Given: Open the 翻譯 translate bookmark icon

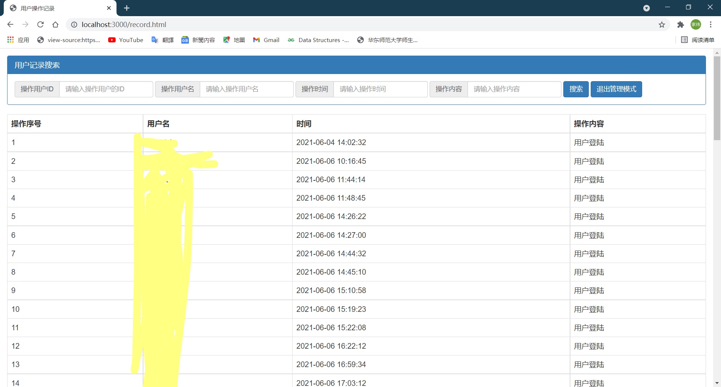Looking at the screenshot, I should click(x=154, y=40).
